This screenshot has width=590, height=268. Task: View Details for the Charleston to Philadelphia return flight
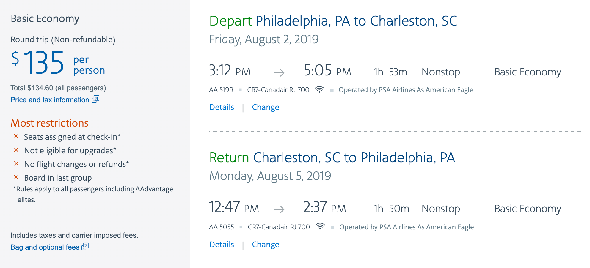point(222,245)
